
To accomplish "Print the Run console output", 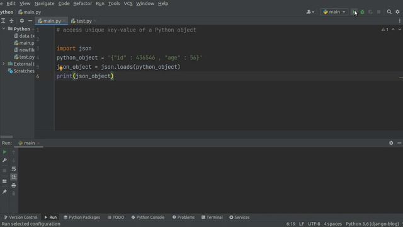I will point(14,185).
